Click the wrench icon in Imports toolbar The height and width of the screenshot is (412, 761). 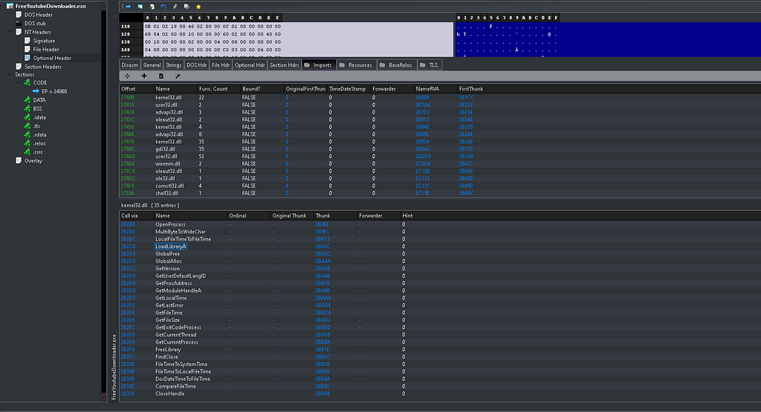pos(178,76)
